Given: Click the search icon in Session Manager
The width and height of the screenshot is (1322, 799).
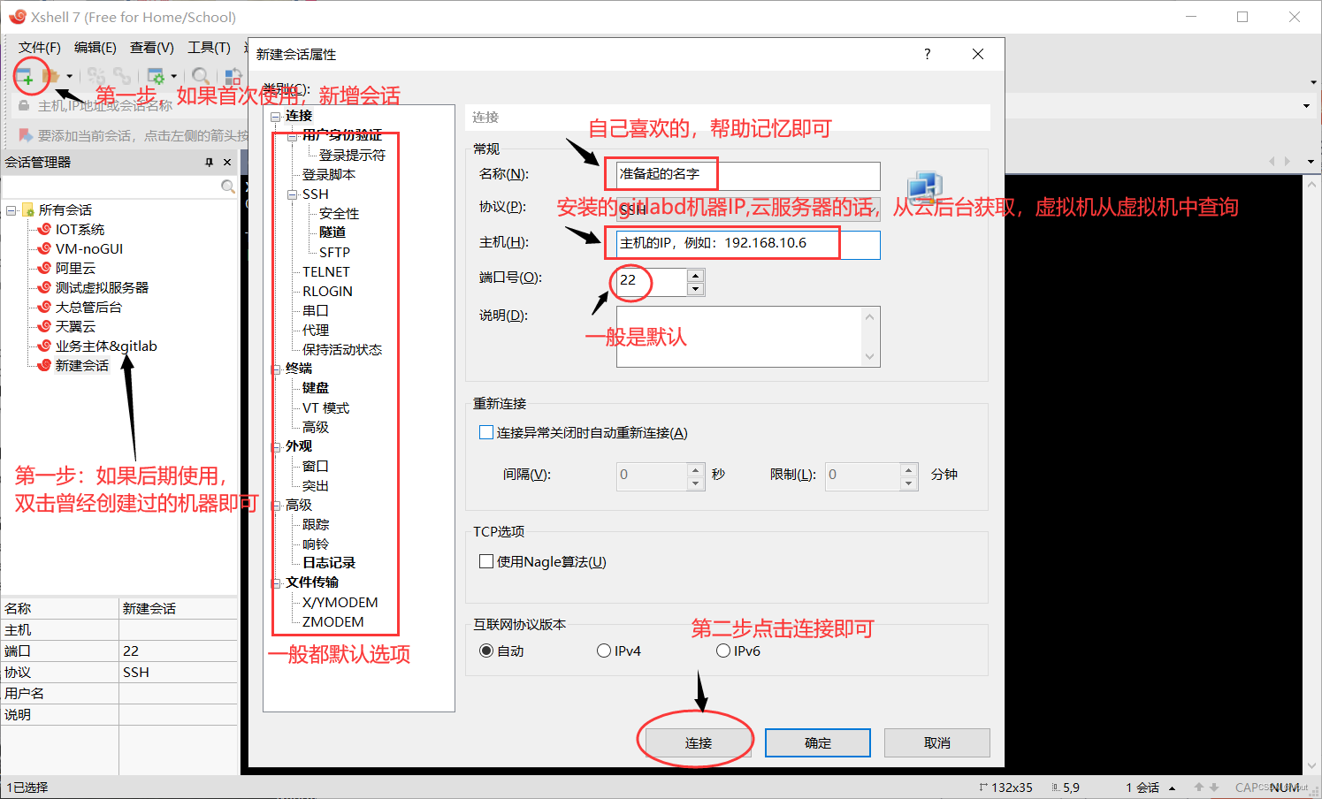Looking at the screenshot, I should coord(228,186).
